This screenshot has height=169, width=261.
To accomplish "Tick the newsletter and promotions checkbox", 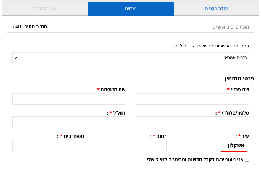I will pos(247,159).
